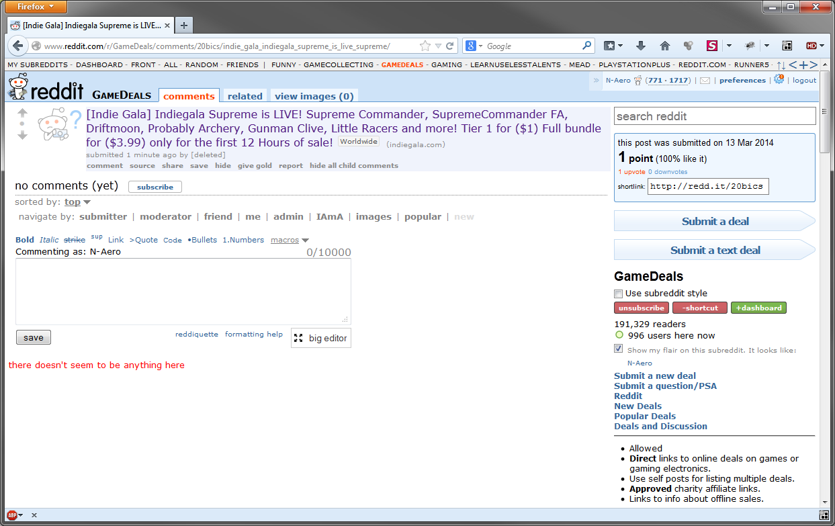The height and width of the screenshot is (526, 835).
Task: Open the formatting help link
Action: pos(254,334)
